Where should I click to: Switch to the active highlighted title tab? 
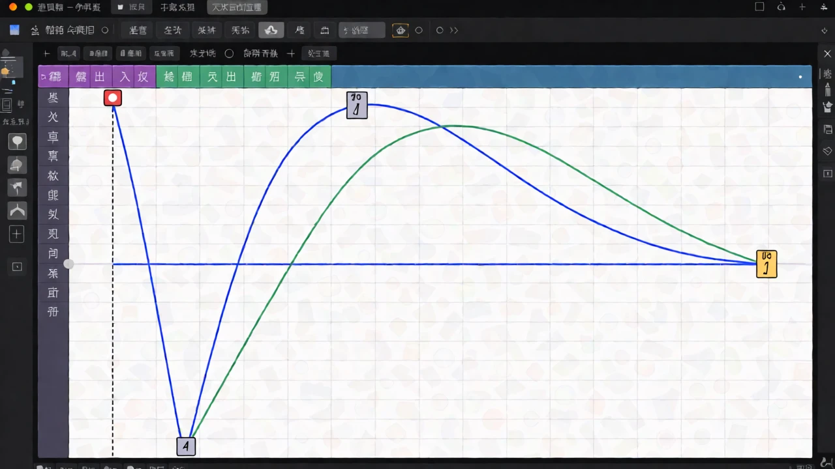point(237,7)
